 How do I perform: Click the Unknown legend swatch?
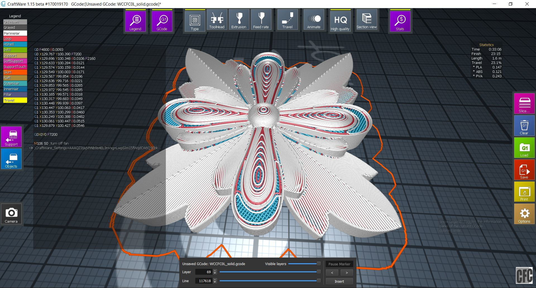(15, 22)
